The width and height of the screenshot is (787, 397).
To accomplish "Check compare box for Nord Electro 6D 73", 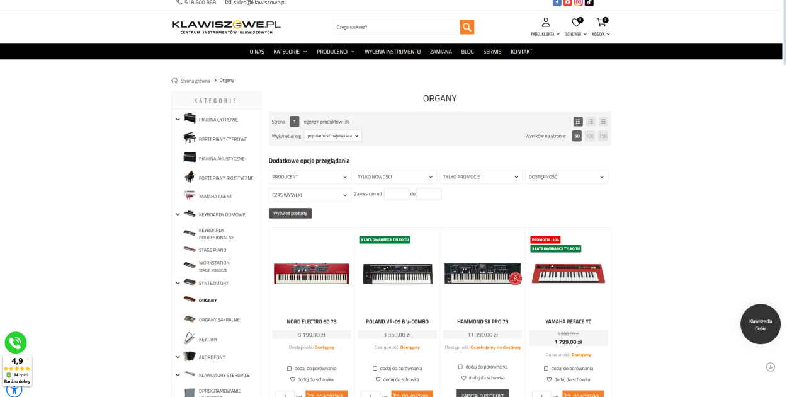I will pos(289,368).
